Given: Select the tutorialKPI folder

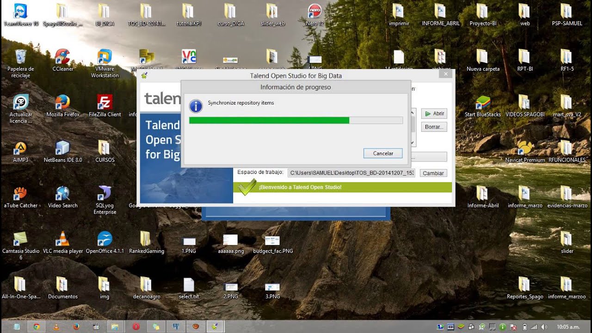Looking at the screenshot, I should [188, 15].
